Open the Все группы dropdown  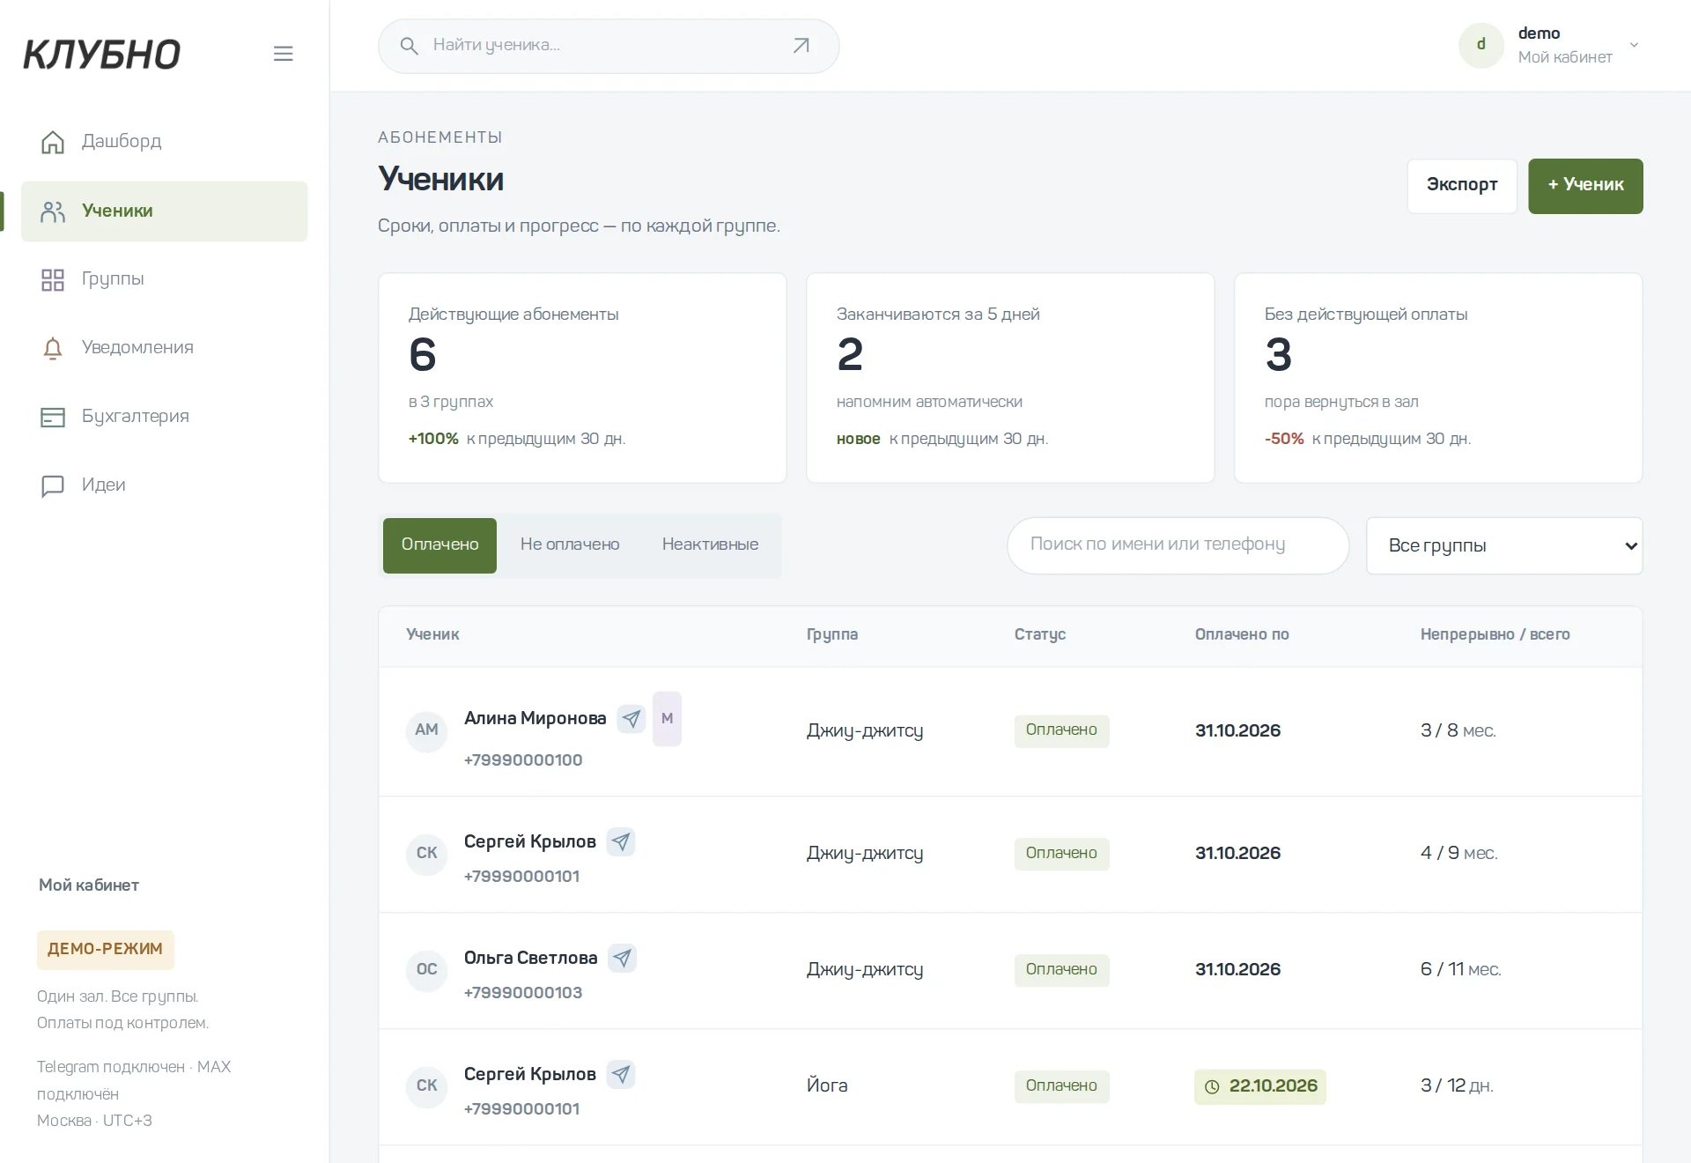[1504, 546]
